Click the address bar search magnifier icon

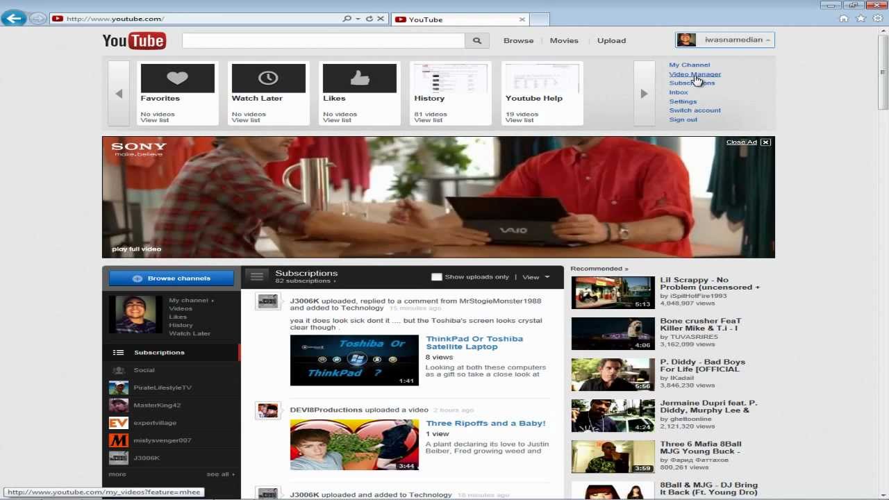(347, 19)
